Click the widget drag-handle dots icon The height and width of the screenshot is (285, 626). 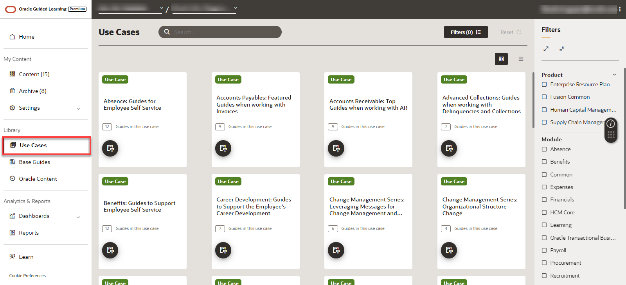[611, 135]
